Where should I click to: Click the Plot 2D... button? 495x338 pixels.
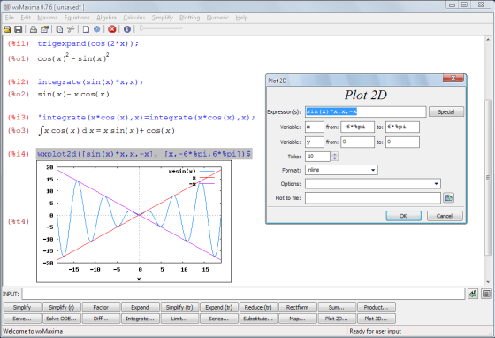pos(337,319)
